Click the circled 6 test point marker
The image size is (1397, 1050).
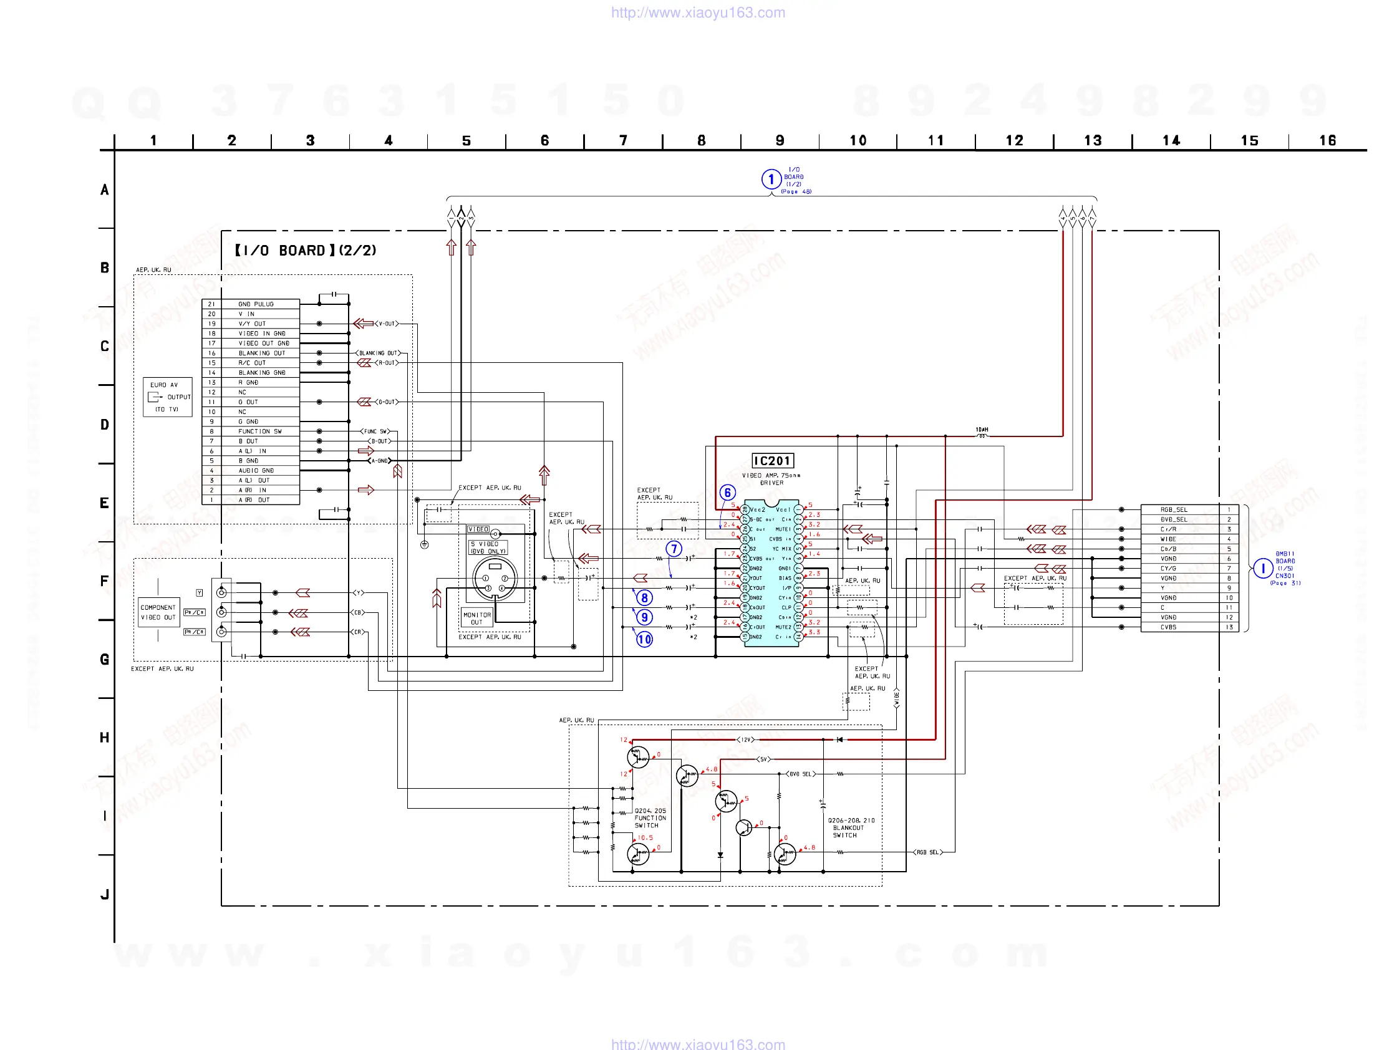(x=727, y=493)
